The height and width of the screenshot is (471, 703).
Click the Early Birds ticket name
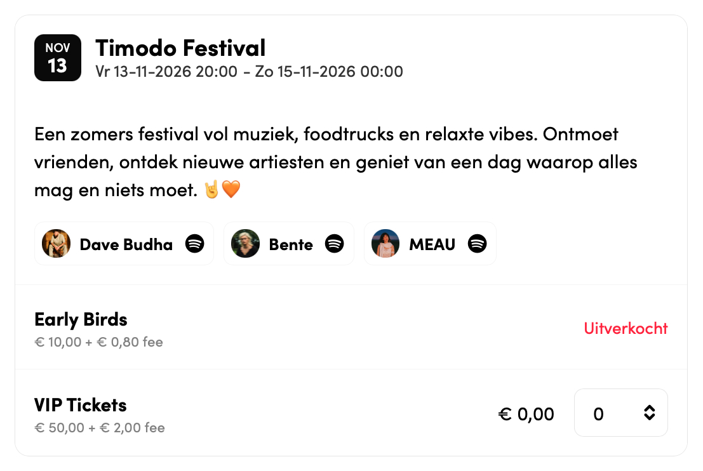[x=81, y=319]
